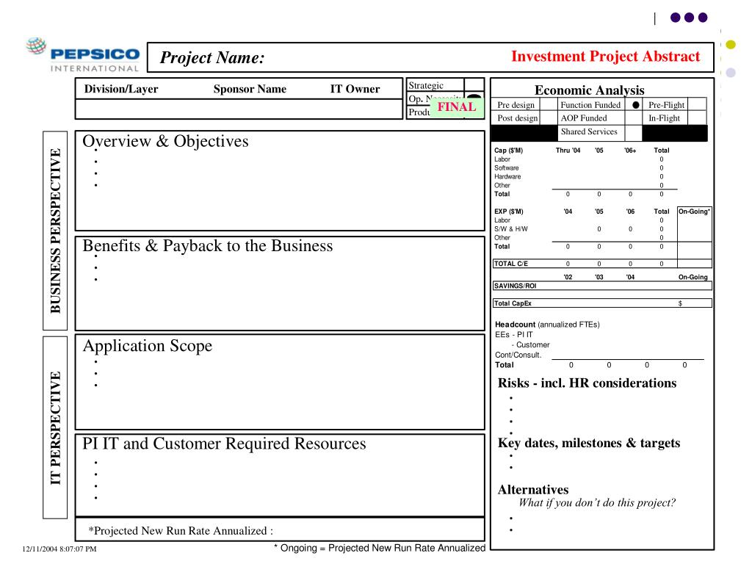Click the 'Project Name:' field

point(430,57)
